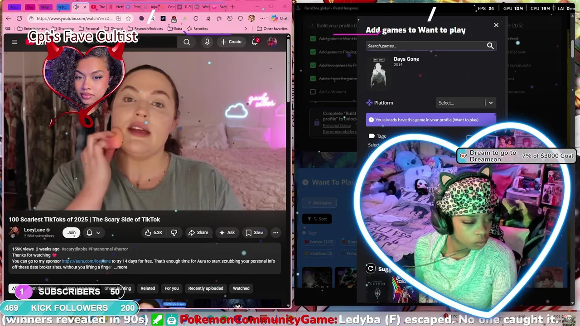Open the browser favorites list icon
The width and height of the screenshot is (580, 326).
(x=219, y=18)
